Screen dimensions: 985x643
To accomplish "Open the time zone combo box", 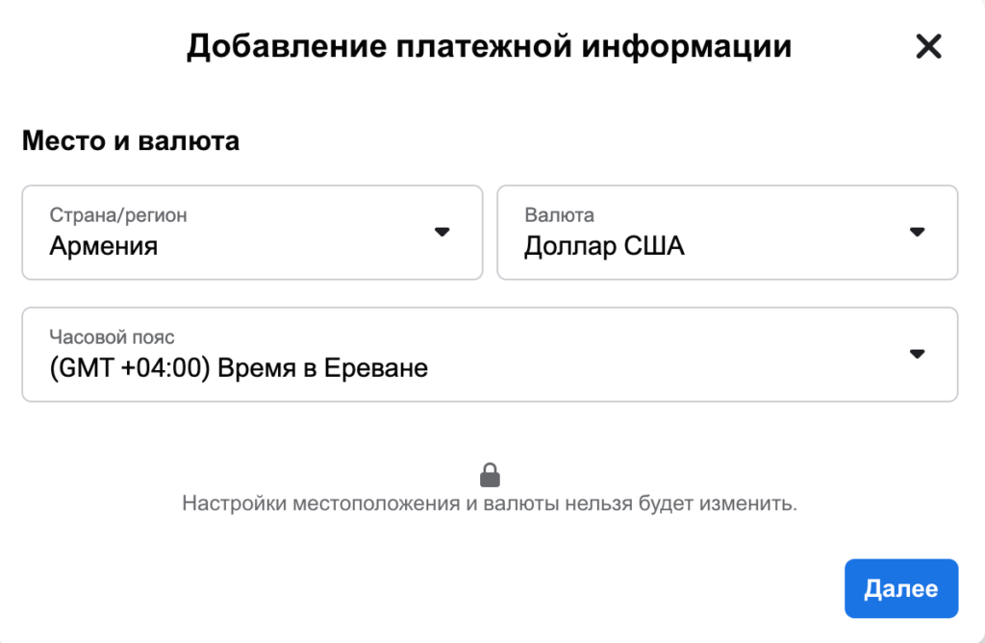I will (x=490, y=354).
